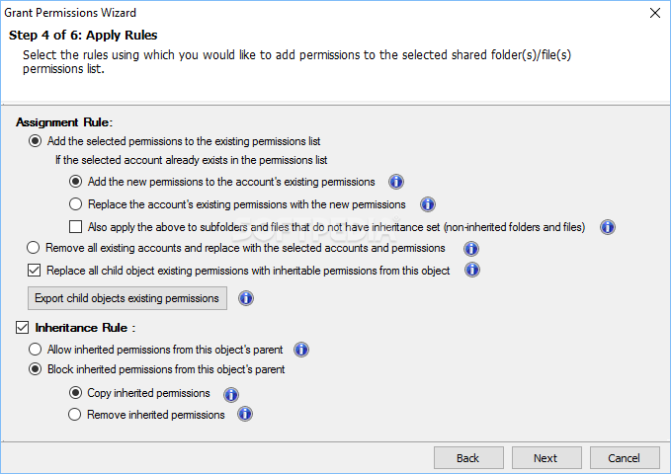Click info icon beside 'Replace the account's existing permissions'
This screenshot has width=671, height=474.
pos(428,204)
